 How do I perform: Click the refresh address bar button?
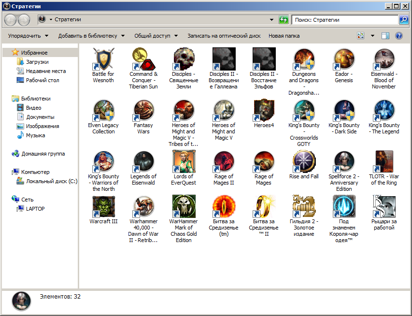pos(284,20)
